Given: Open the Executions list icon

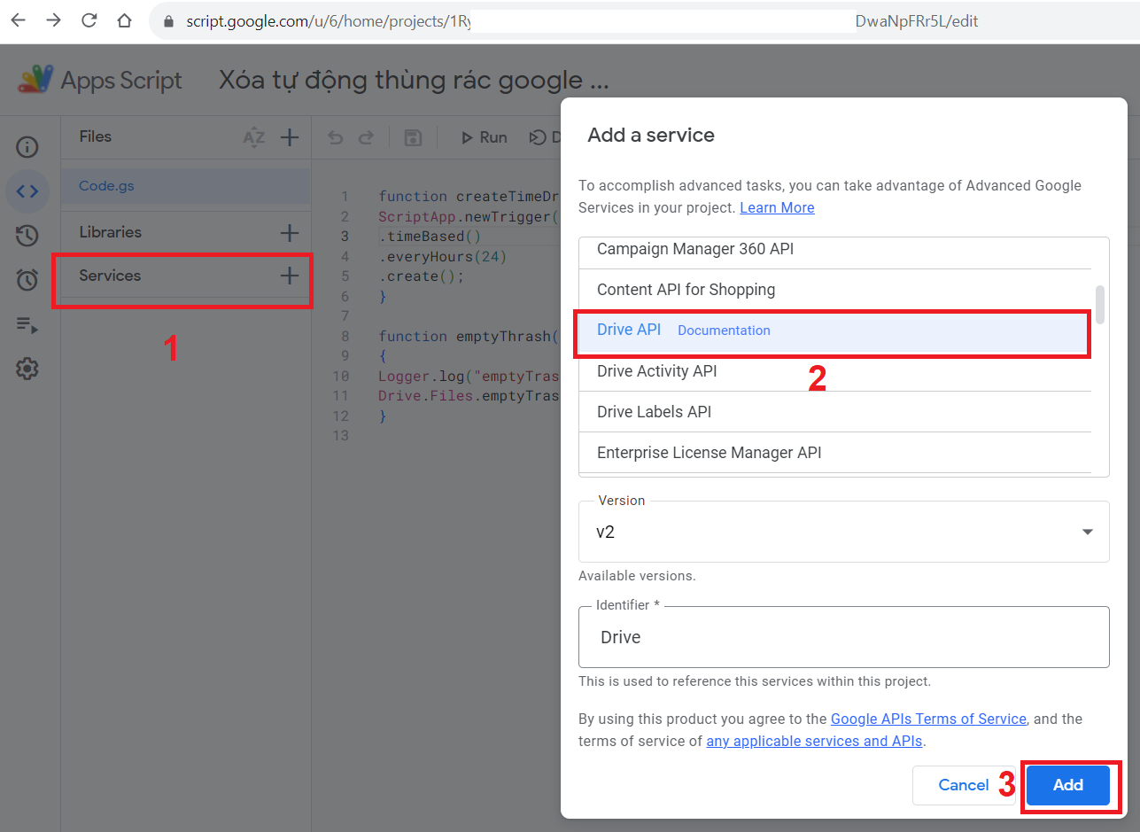Looking at the screenshot, I should point(27,324).
